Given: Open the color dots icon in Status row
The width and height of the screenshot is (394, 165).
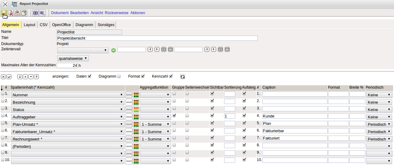Looking at the screenshot, I should click(x=136, y=109).
